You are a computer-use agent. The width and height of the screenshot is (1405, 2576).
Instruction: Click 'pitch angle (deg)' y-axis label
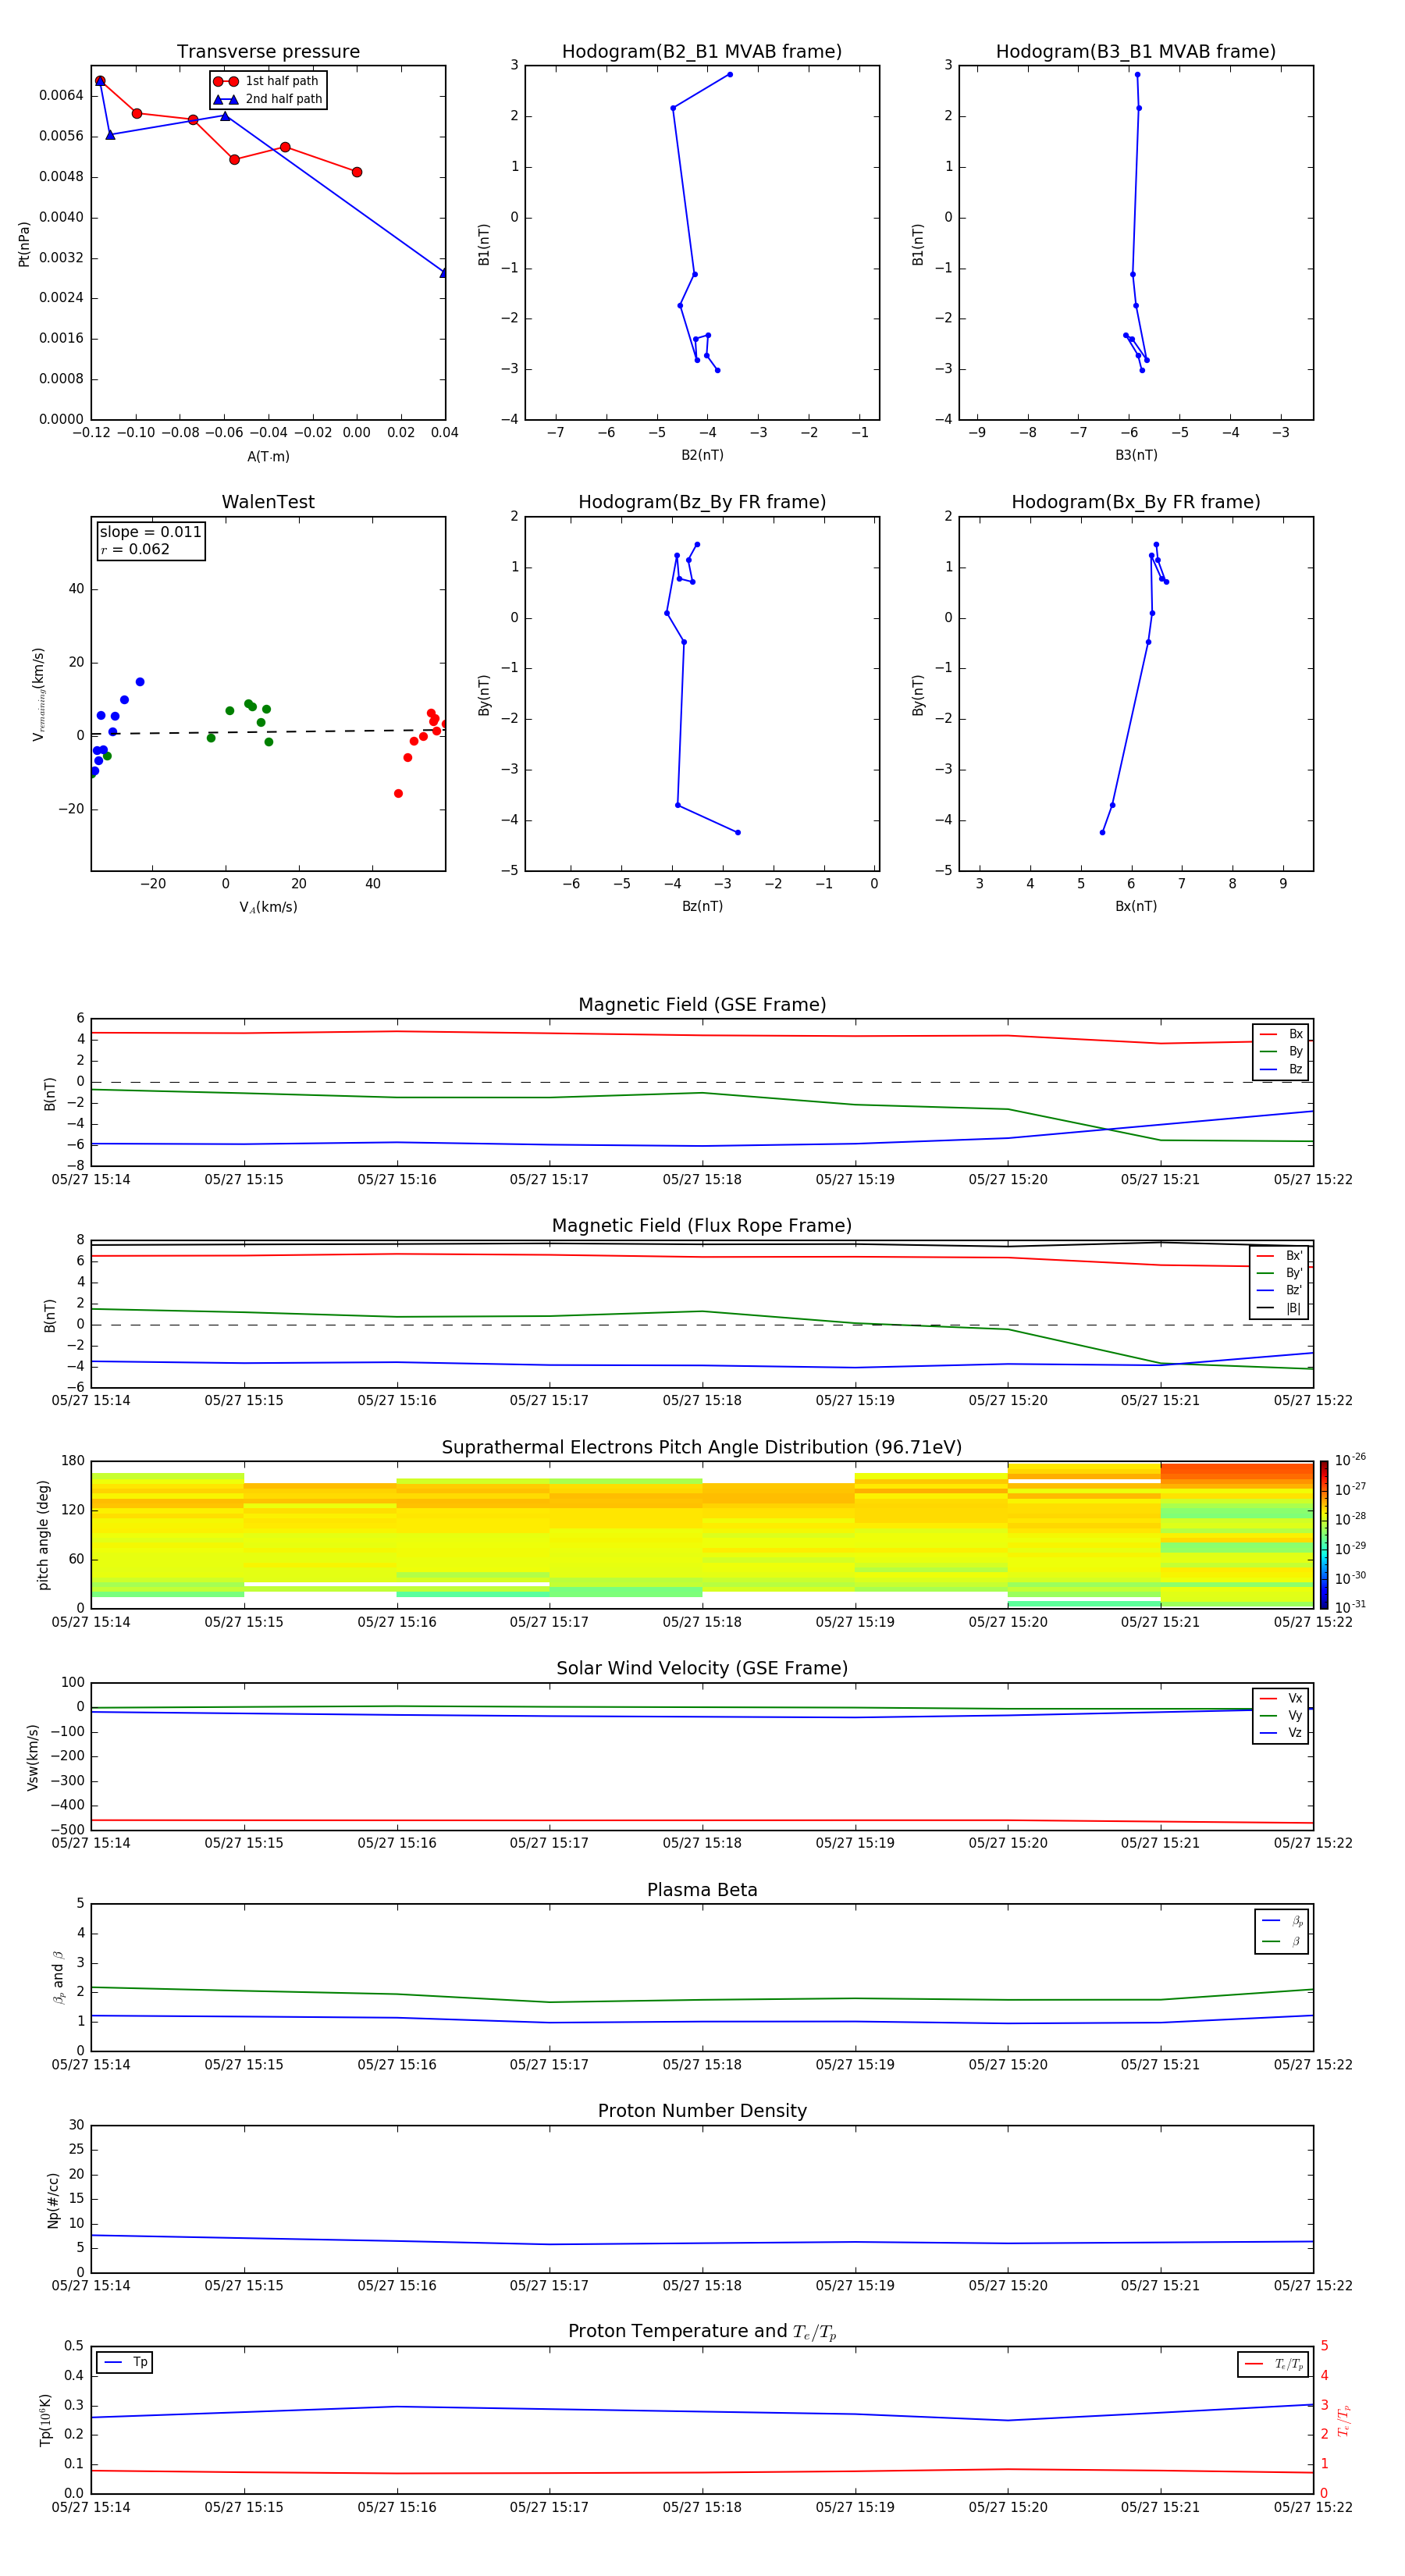pyautogui.click(x=43, y=1535)
